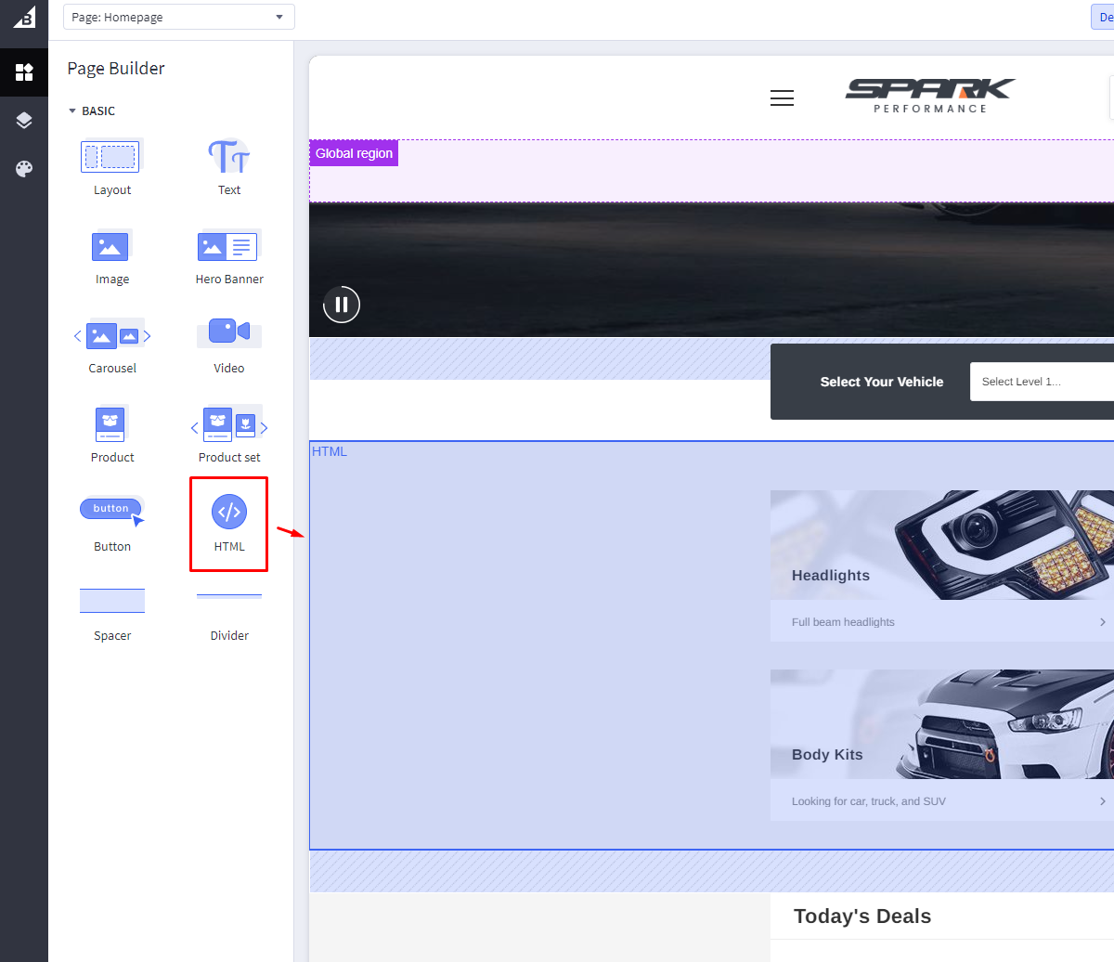Collapse the BASIC widgets section
Viewport: 1114px width, 962px height.
coord(91,110)
